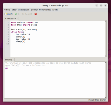
Task: Click the Resume debug icon
Action: tap(32, 14)
